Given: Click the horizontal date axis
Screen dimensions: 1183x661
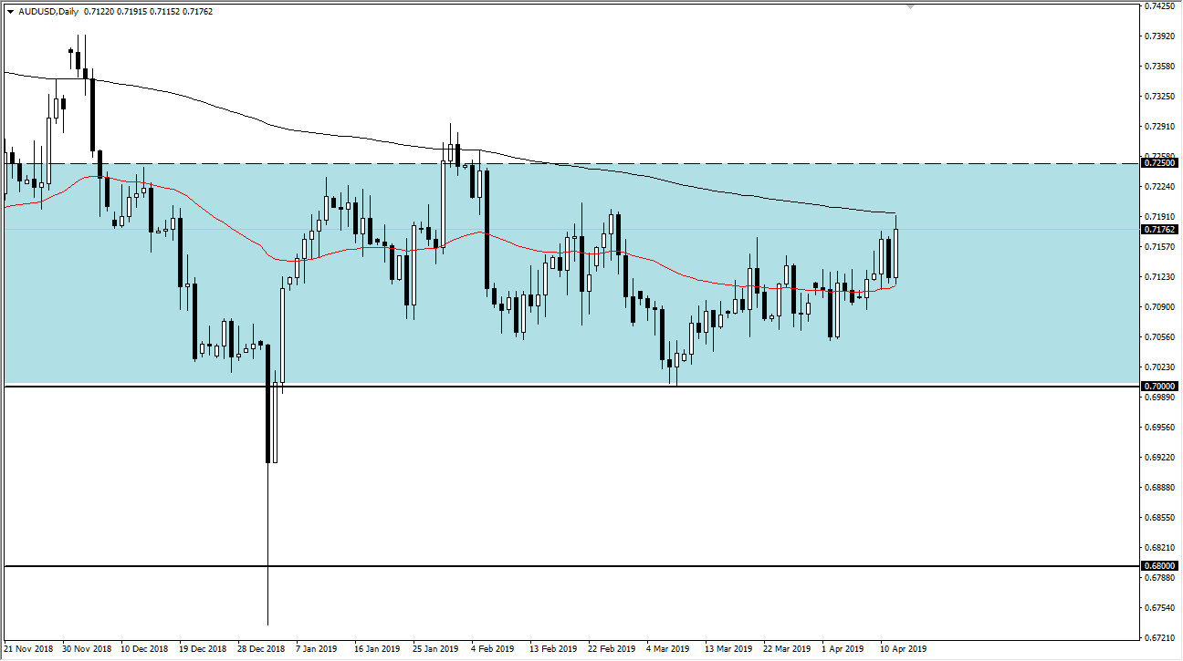Looking at the screenshot, I should (x=548, y=649).
